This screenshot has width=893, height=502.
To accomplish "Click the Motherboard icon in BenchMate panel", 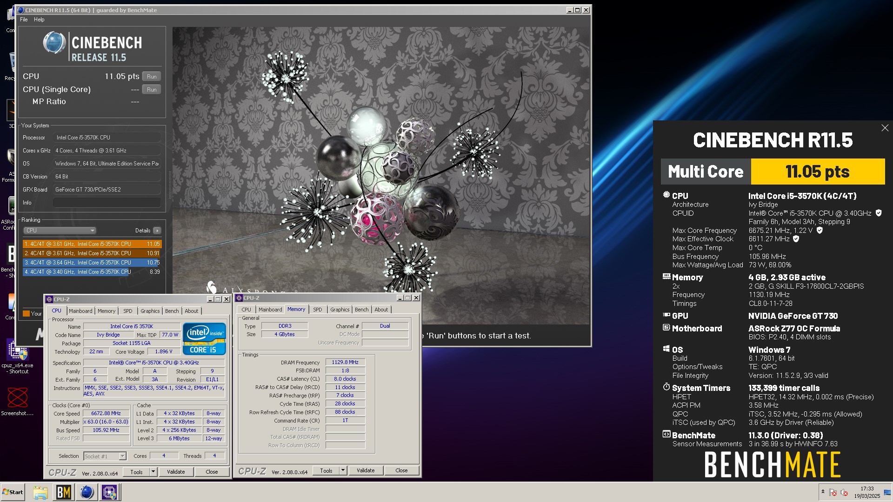I will (x=666, y=328).
